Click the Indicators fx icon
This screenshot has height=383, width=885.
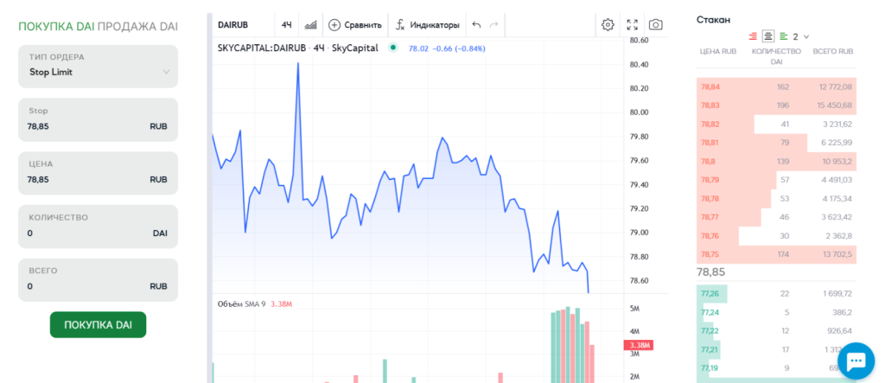tap(400, 25)
